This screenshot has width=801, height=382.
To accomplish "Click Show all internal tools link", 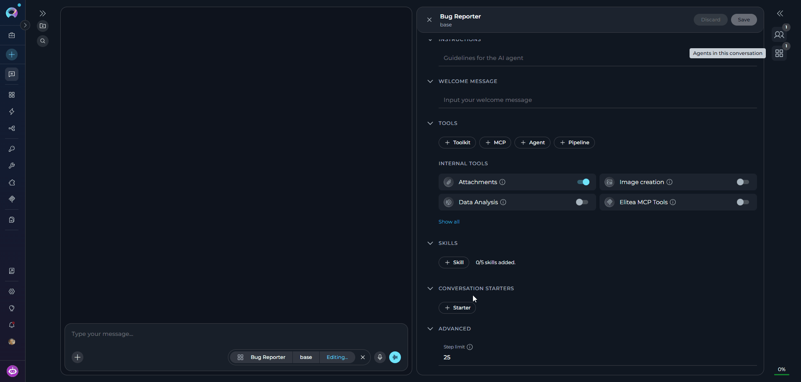I will pyautogui.click(x=449, y=222).
